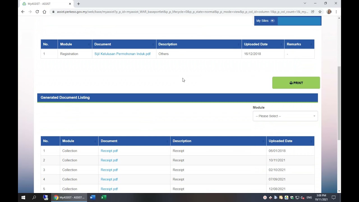
Task: Close the MyASSIST tab
Action: 70,4
